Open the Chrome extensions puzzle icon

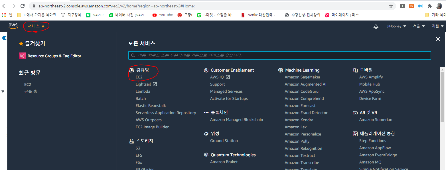click(x=430, y=6)
